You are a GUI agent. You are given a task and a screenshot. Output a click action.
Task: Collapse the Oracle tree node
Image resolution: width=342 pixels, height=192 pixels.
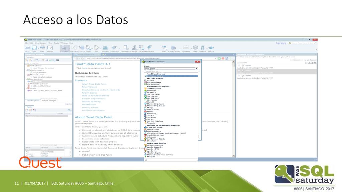pyautogui.click(x=26, y=88)
